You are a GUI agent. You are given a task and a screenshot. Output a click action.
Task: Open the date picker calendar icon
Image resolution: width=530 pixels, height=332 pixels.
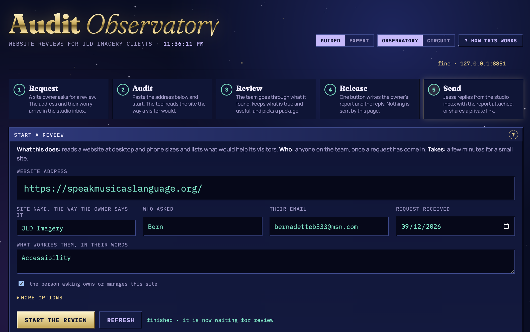tap(506, 226)
